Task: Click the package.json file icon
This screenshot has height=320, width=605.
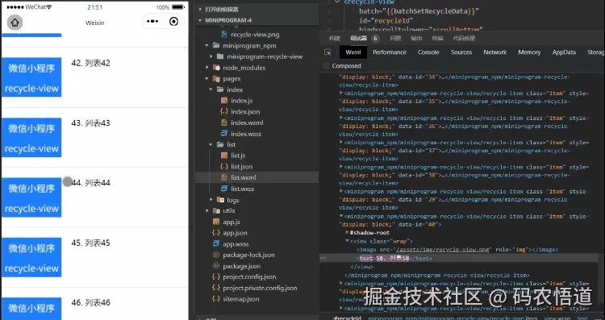Action: pos(216,266)
